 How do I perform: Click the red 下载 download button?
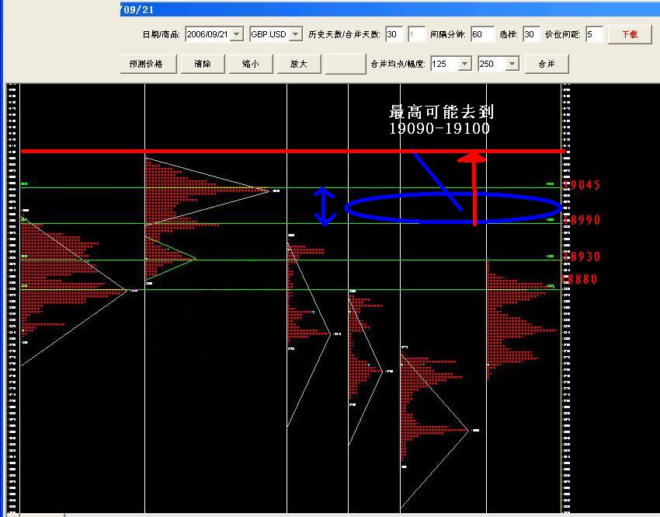[x=630, y=34]
